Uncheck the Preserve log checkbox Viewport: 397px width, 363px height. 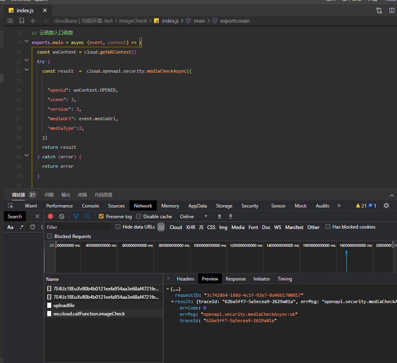[101, 216]
